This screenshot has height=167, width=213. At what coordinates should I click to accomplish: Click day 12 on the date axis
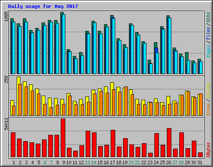[81, 162]
